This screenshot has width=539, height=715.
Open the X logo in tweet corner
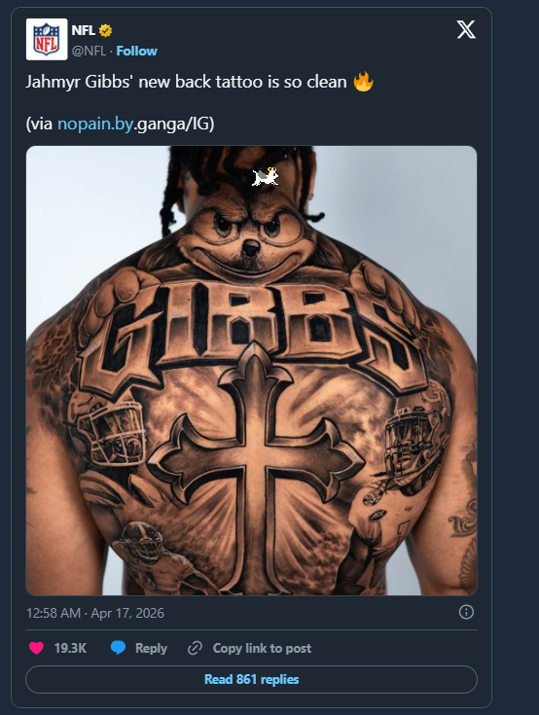pyautogui.click(x=466, y=29)
